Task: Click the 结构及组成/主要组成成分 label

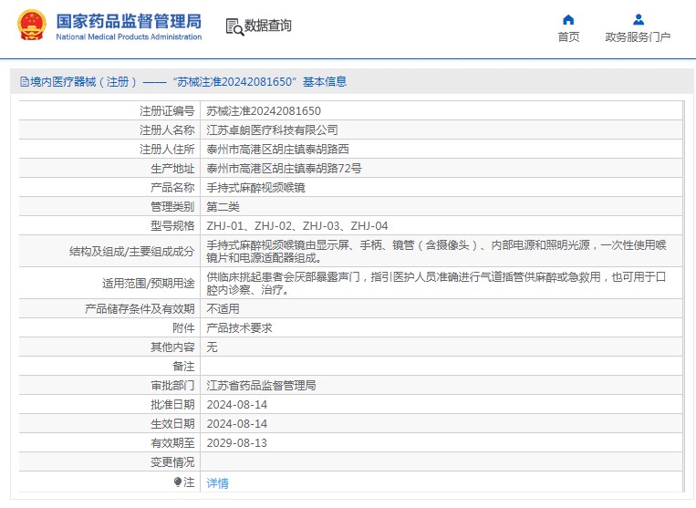Action: coord(132,252)
